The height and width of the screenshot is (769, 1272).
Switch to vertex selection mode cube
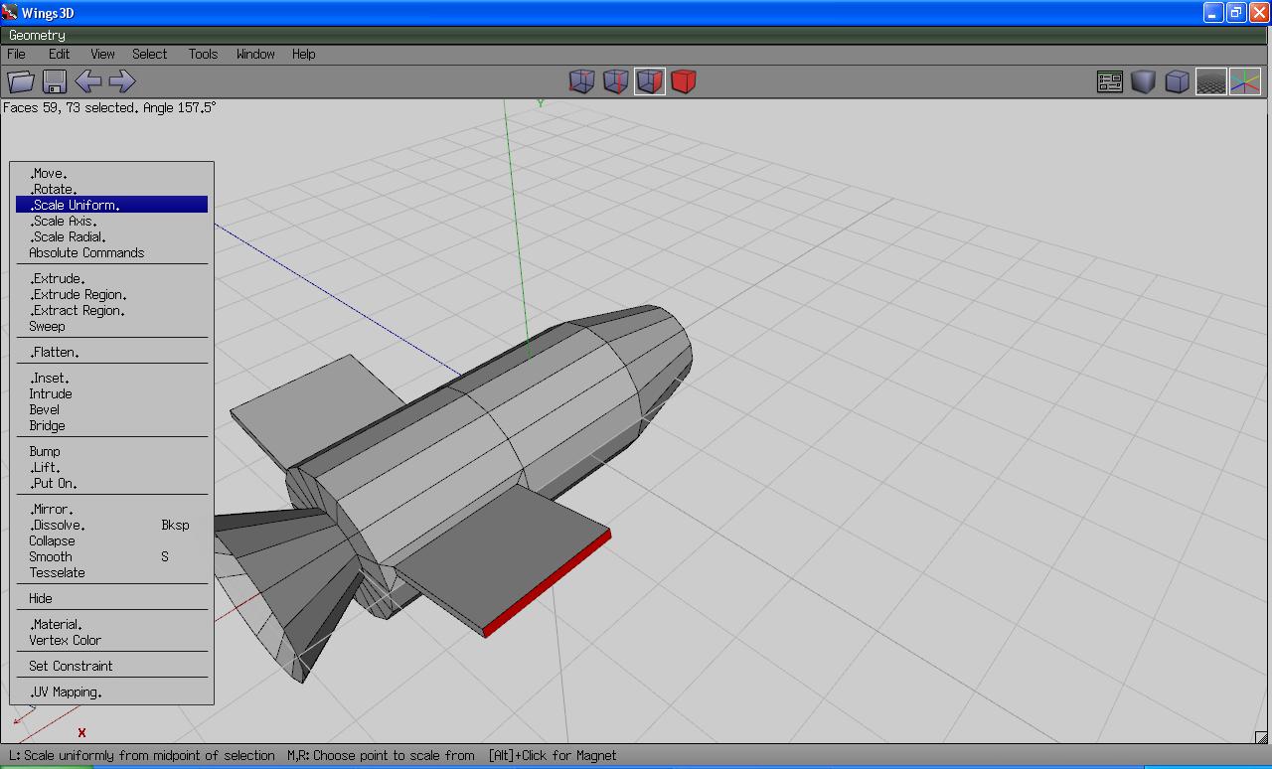pyautogui.click(x=581, y=81)
